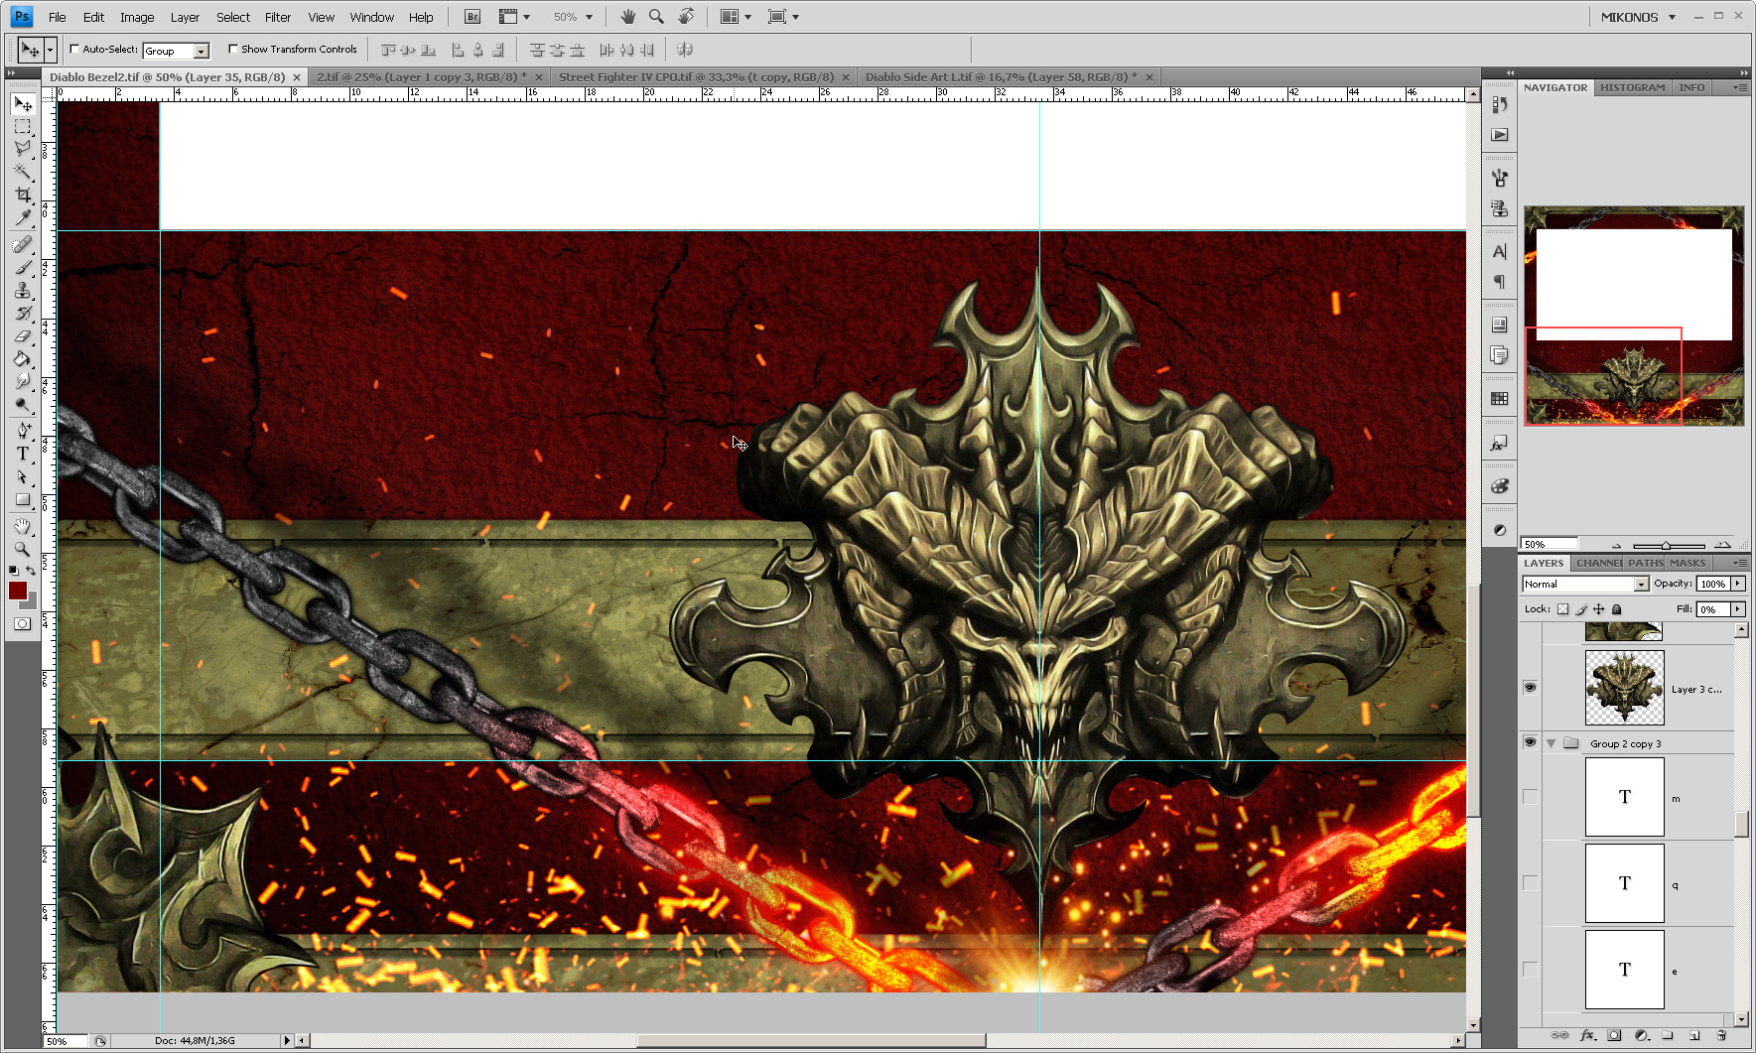Select the Eyedropper tool
Screen dimensions: 1756x1053
23,217
